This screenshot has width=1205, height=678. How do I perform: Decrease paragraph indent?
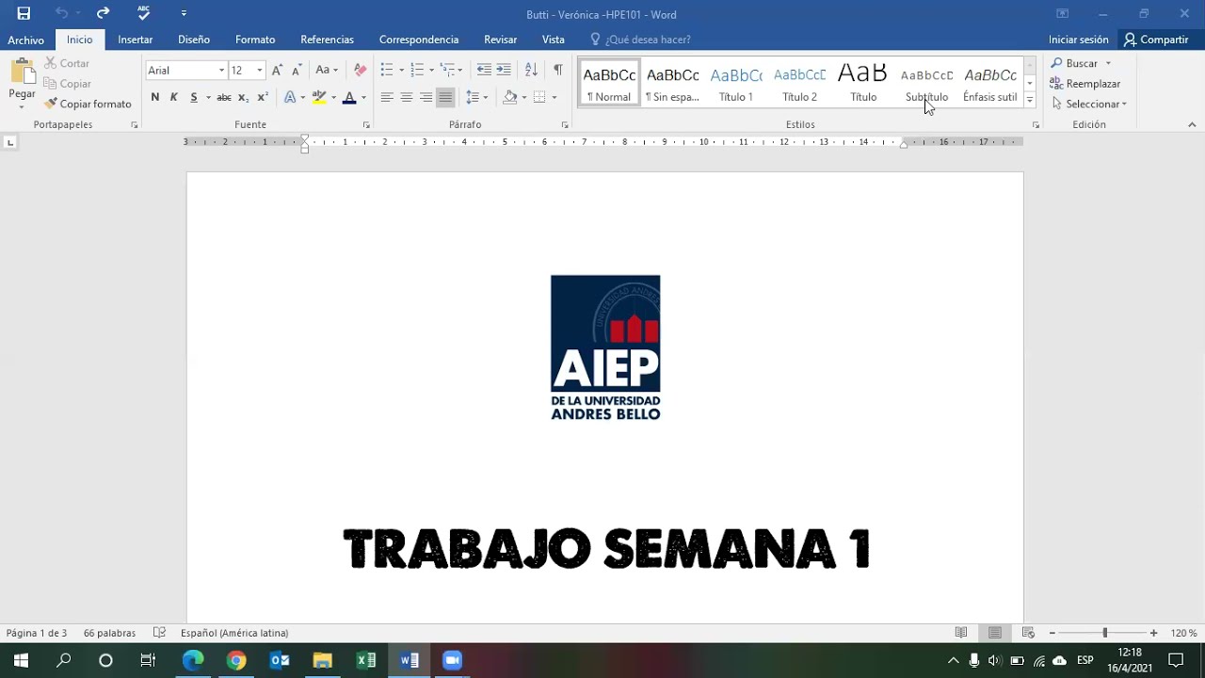point(484,70)
